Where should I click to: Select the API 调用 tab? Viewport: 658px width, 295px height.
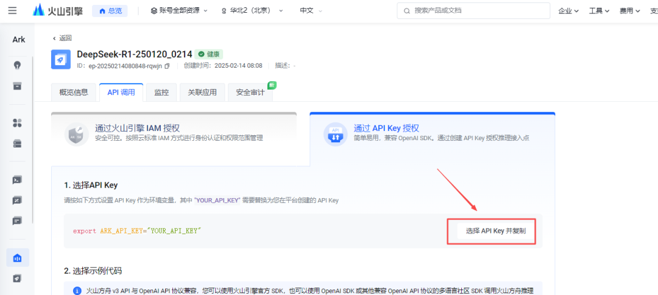point(121,92)
